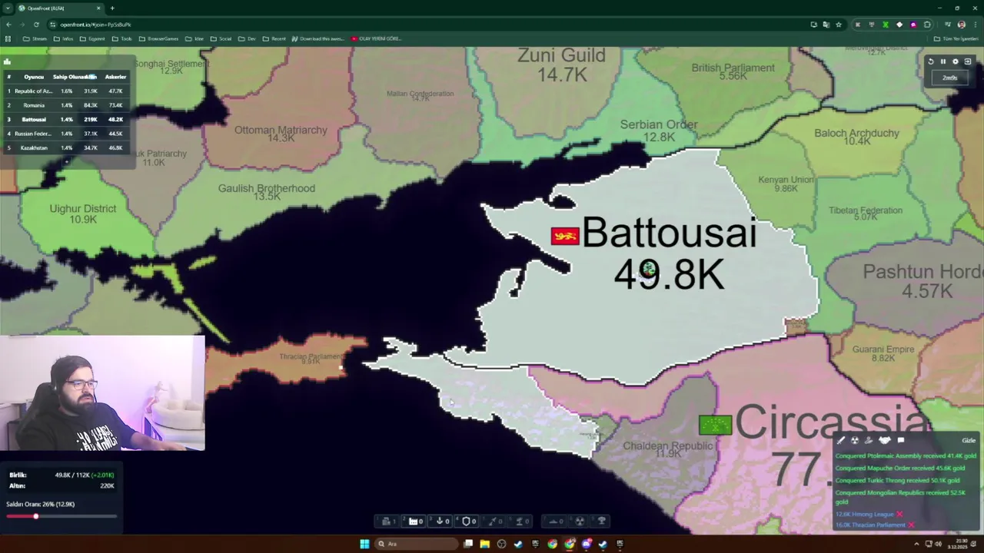984x553 pixels.
Task: Cancel the 12.6K Hmong League attack
Action: (x=899, y=514)
